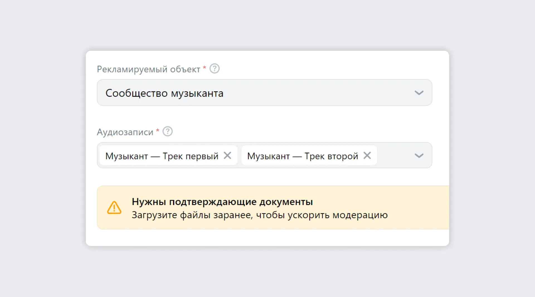Click the orange warning triangle icon

click(114, 208)
